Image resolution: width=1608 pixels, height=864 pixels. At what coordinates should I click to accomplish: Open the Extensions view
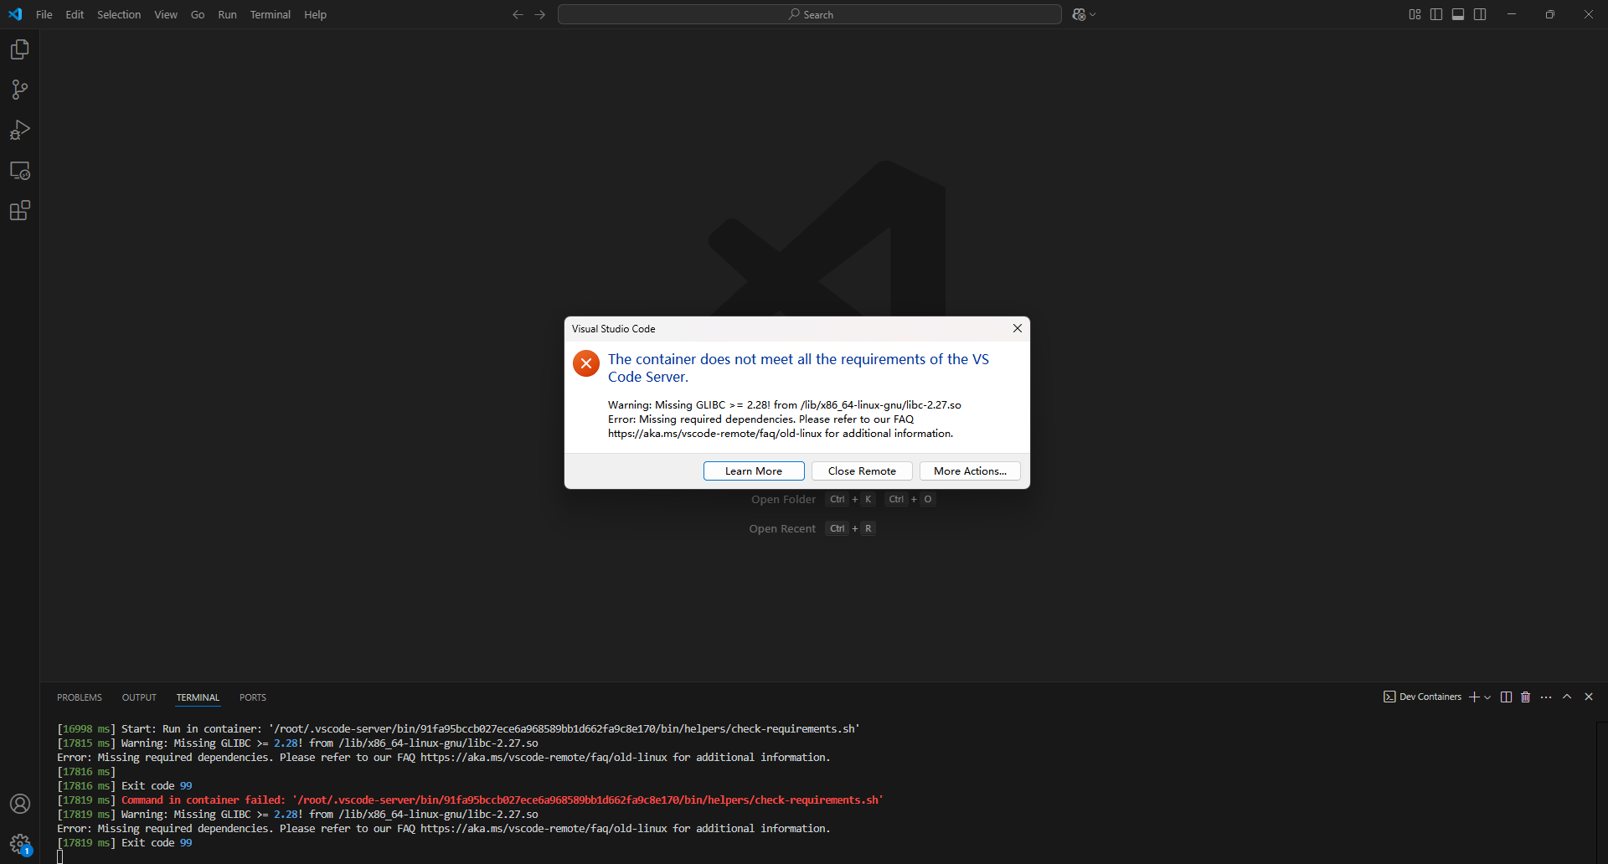coord(20,210)
